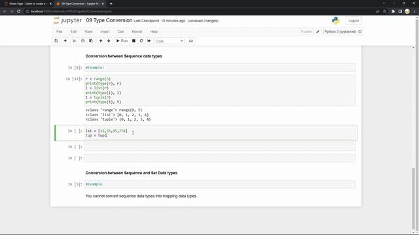Restart the kernel icon

[141, 40]
